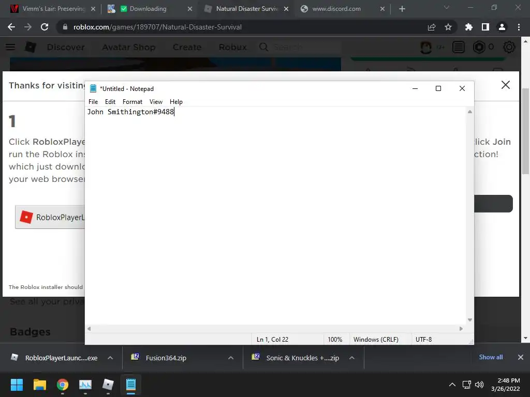Screen dimensions: 530x397
Task: Select the Natural Disaster Survival tab
Action: click(247, 9)
